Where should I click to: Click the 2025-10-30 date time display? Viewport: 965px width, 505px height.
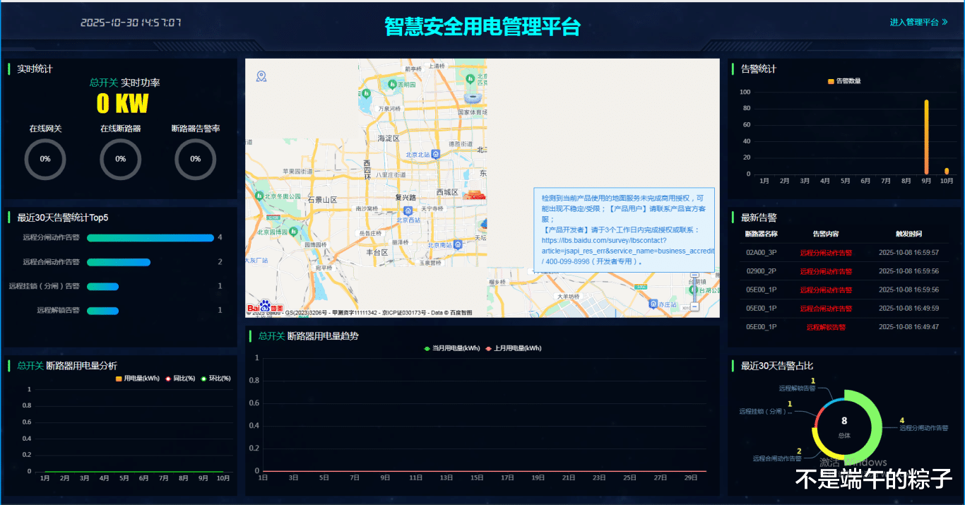click(x=131, y=23)
